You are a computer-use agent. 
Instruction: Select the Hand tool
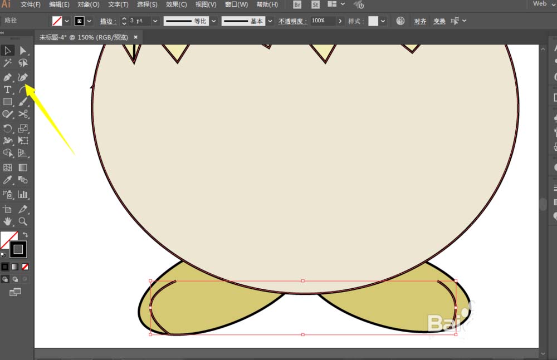(7, 221)
